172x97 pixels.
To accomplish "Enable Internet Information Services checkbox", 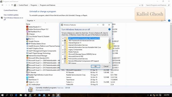I will (x=65, y=45).
